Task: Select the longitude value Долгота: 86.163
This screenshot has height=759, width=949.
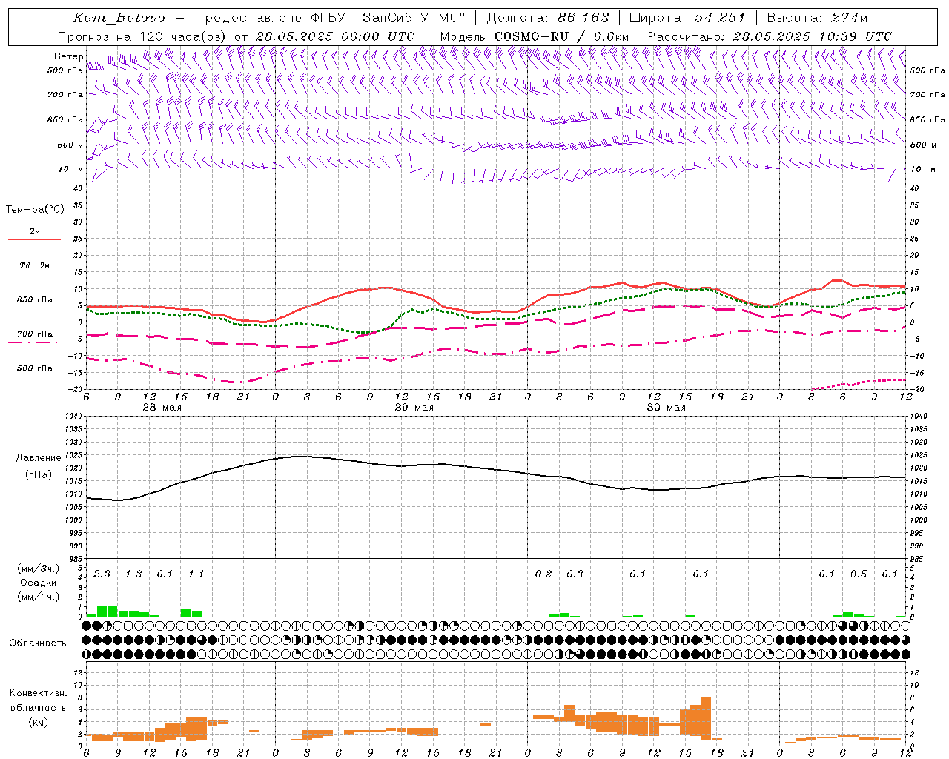Action: (547, 18)
